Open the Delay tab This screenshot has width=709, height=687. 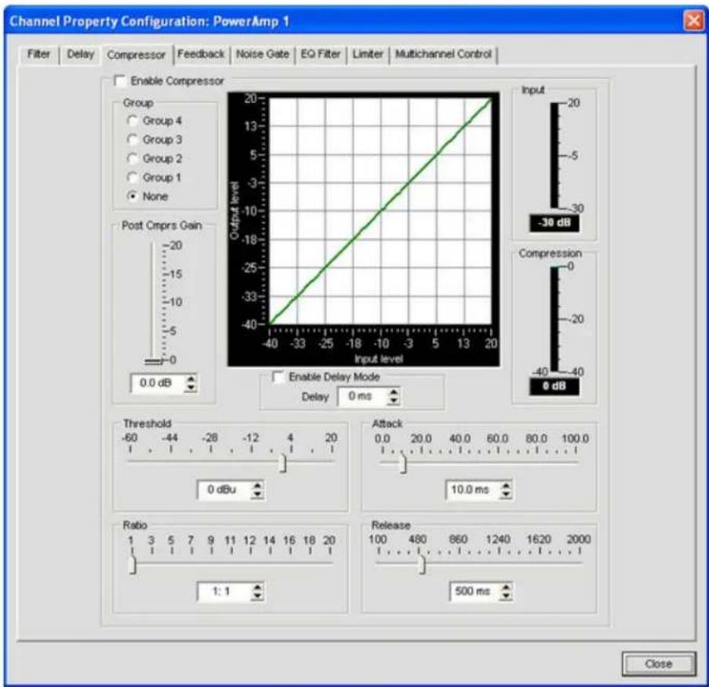pyautogui.click(x=80, y=54)
